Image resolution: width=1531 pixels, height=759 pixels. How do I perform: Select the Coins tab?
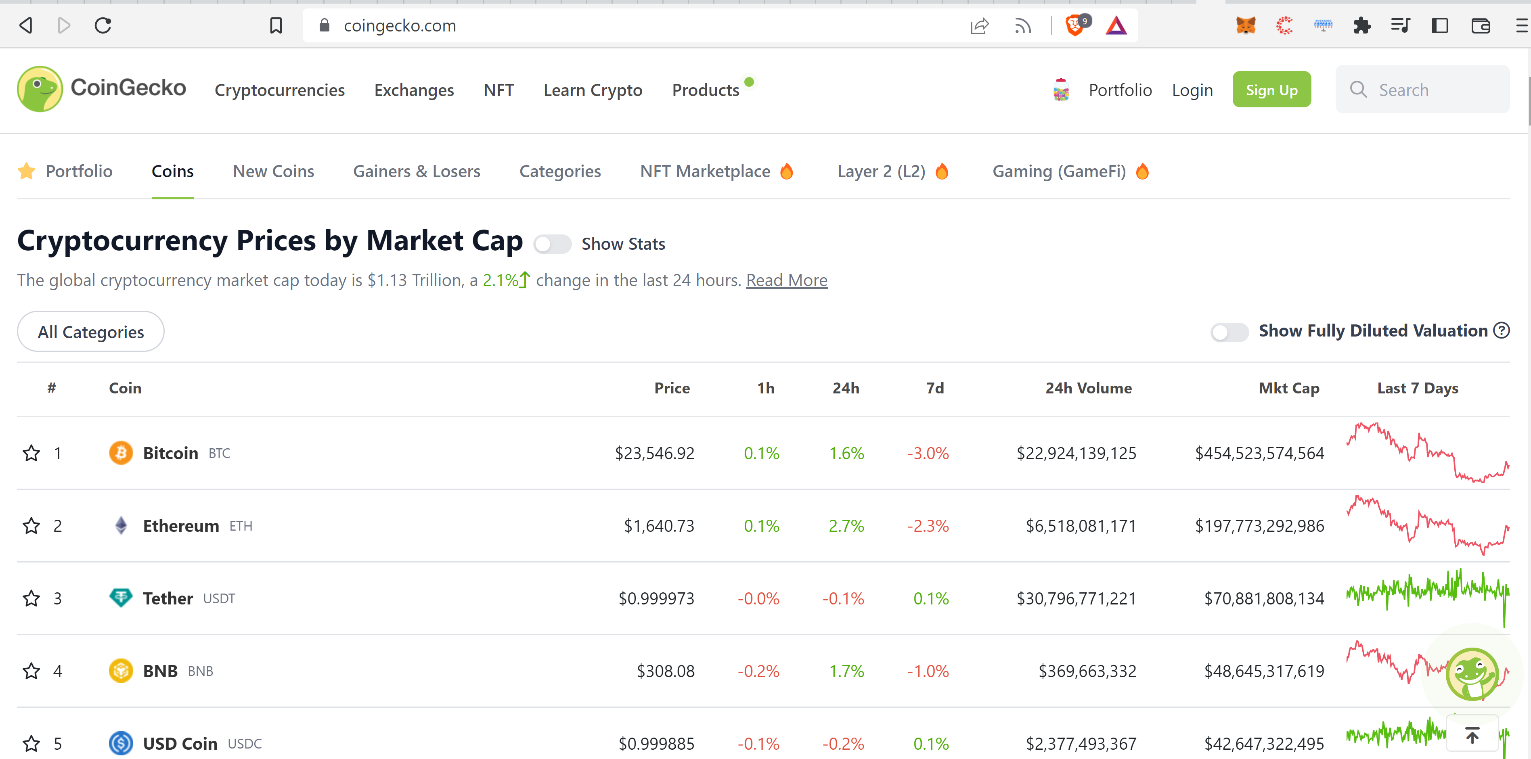(x=172, y=171)
